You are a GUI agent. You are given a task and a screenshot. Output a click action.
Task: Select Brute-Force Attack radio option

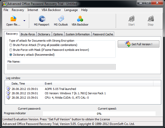(11, 45)
